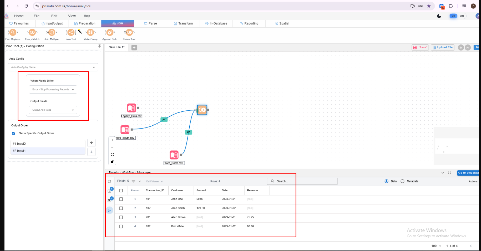Toggle dark mode moon icon
The width and height of the screenshot is (481, 251).
[x=439, y=16]
